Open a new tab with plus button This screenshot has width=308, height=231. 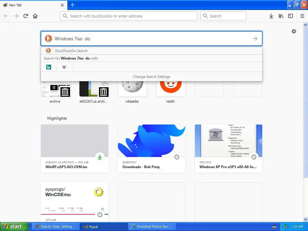(x=72, y=5)
